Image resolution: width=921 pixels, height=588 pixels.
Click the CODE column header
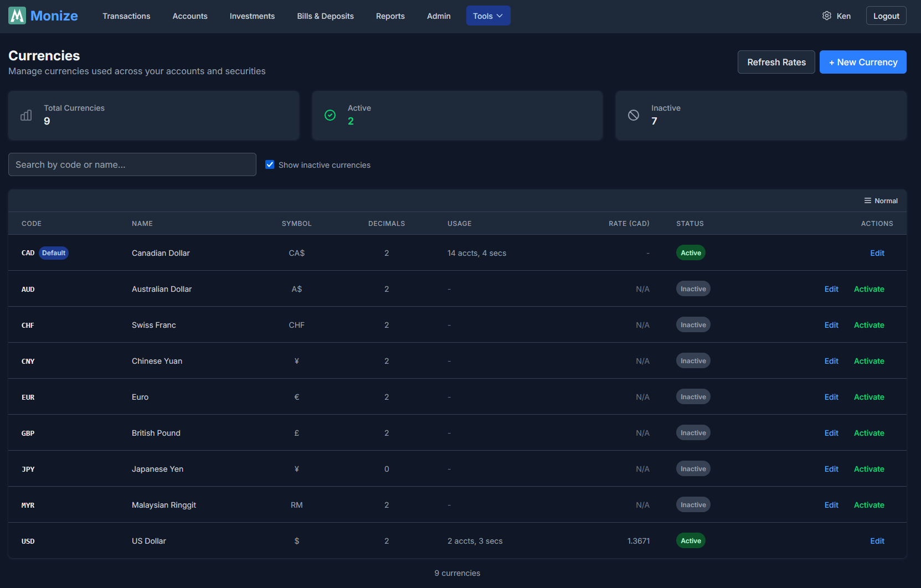pyautogui.click(x=32, y=224)
